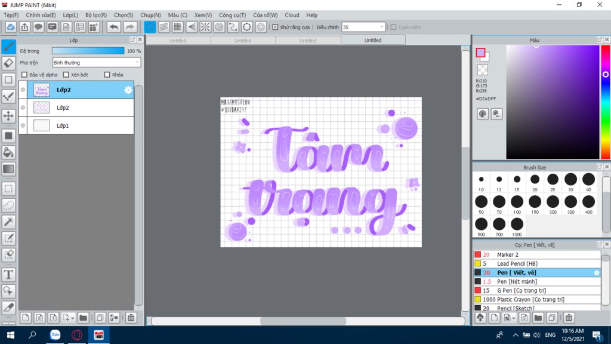Open the Windows Start menu
This screenshot has height=344, width=611.
coord(11,335)
